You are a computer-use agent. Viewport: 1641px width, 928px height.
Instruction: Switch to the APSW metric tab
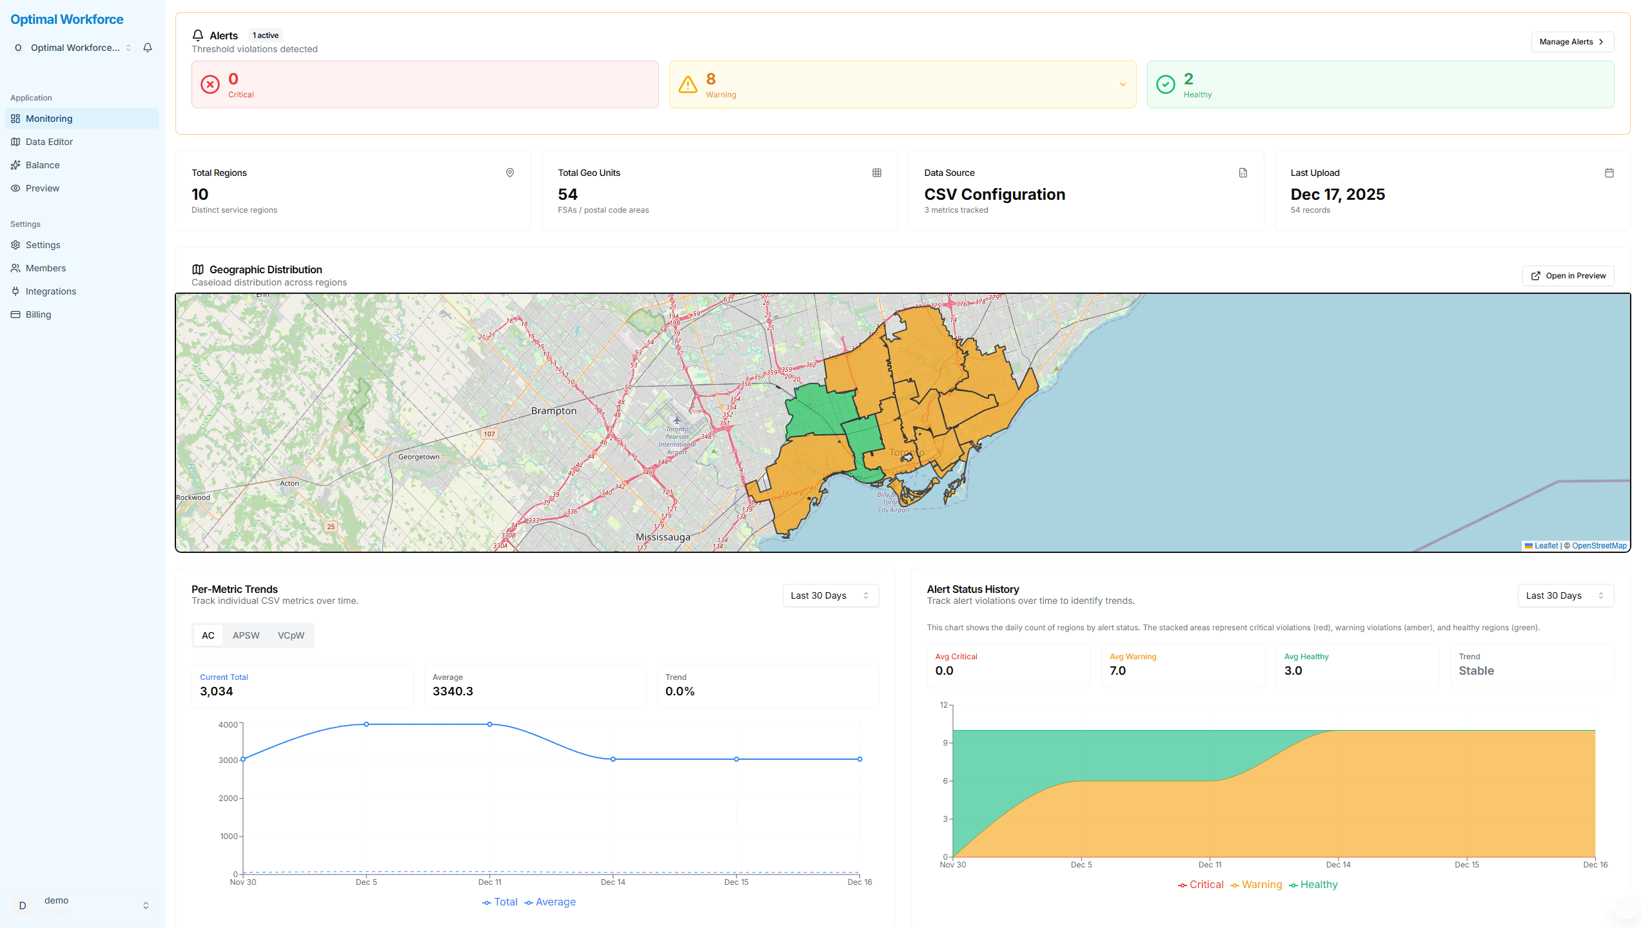coord(246,635)
